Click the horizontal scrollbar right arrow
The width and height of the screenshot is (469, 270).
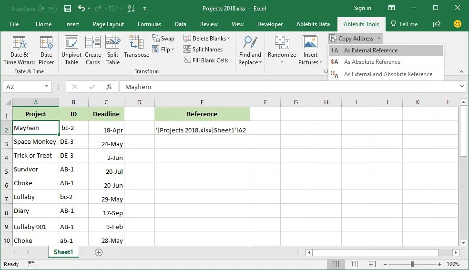(456, 252)
